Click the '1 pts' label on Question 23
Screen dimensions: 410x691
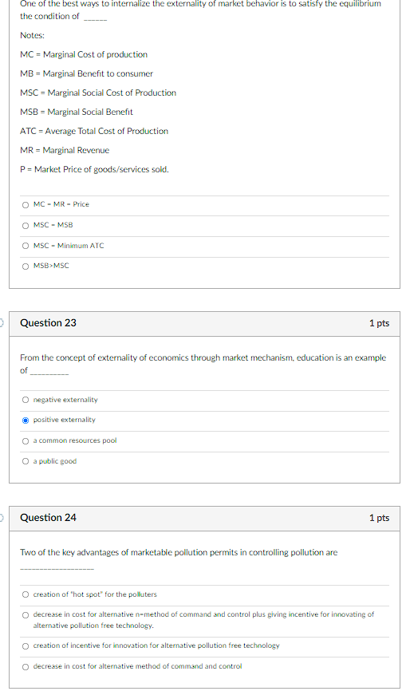click(379, 323)
